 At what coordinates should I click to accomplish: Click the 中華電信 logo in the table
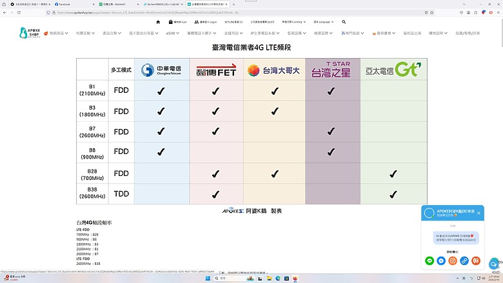161,70
